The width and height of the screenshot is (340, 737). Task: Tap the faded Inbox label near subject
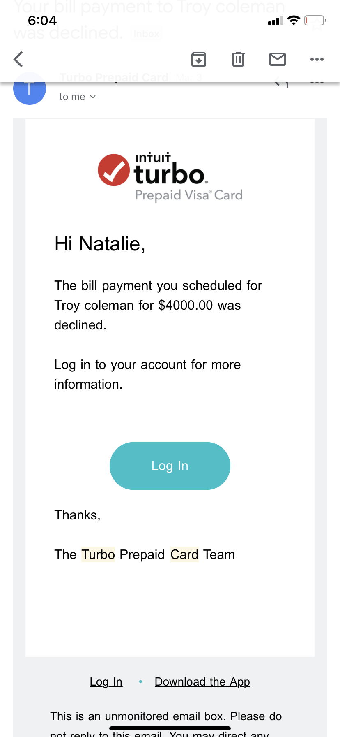point(147,34)
